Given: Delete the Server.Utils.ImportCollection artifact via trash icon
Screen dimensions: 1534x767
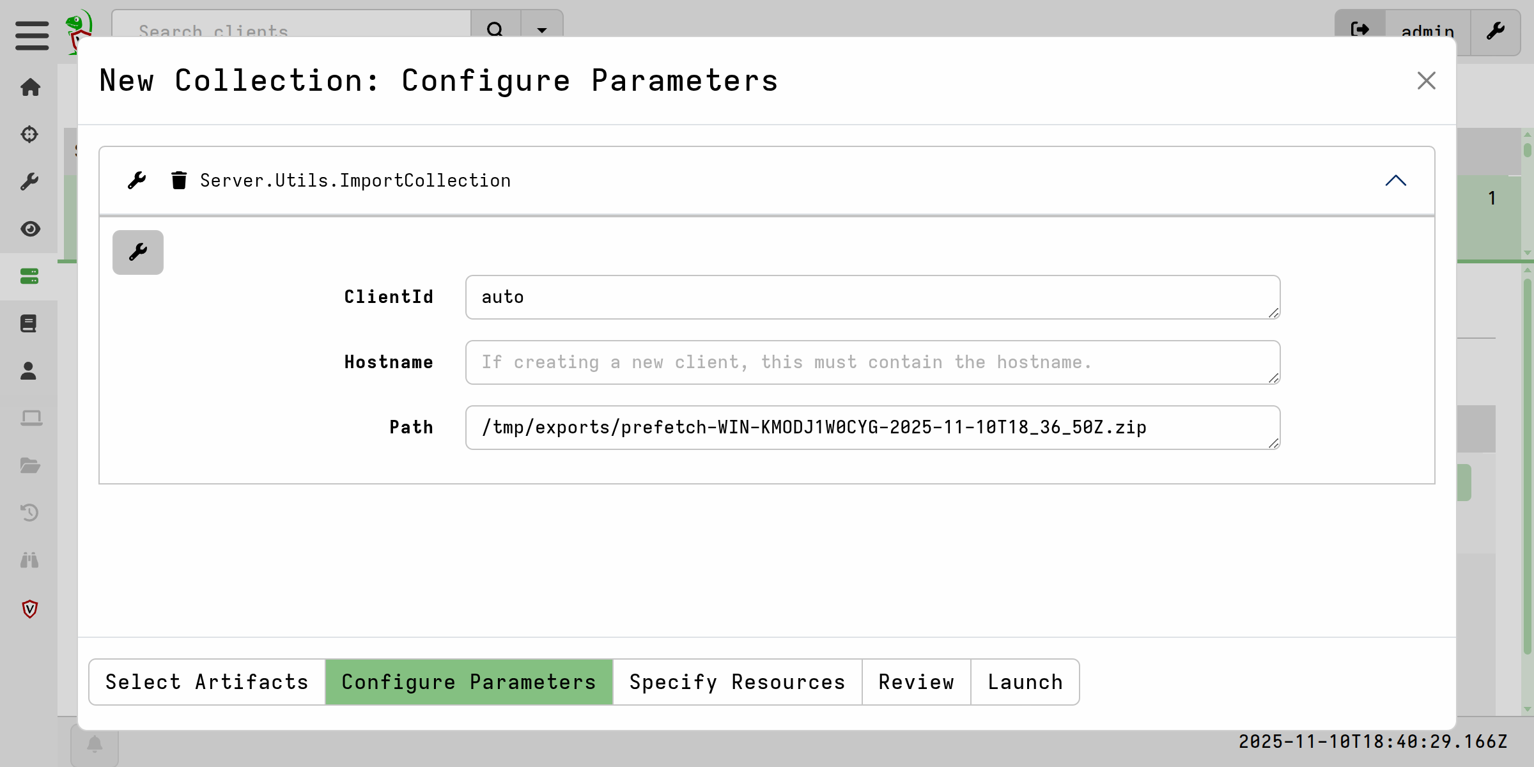Looking at the screenshot, I should pyautogui.click(x=180, y=180).
